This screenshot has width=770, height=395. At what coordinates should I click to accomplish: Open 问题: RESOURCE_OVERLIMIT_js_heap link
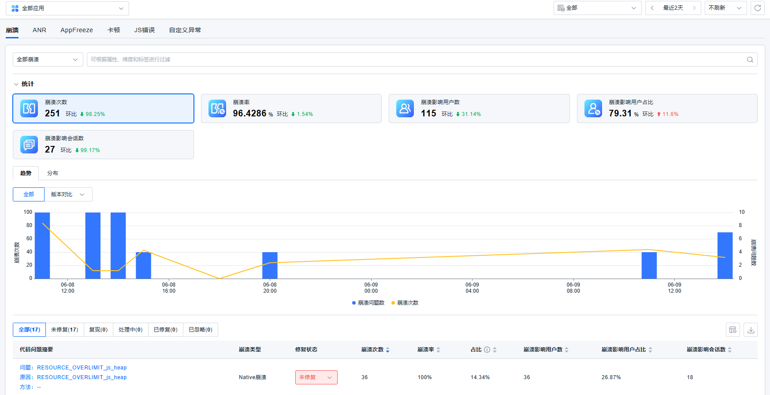tap(73, 368)
